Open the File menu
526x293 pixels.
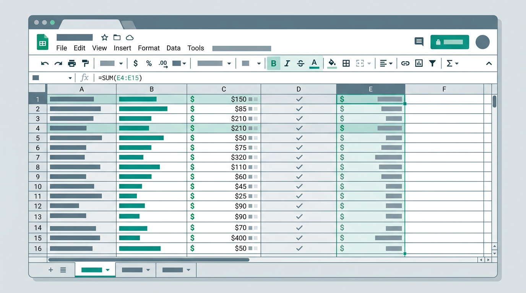[62, 48]
